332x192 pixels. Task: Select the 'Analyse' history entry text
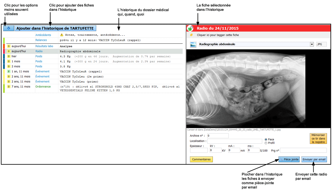click(66, 46)
